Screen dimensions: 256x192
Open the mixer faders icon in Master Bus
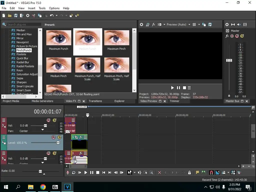pyautogui.click(x=245, y=24)
